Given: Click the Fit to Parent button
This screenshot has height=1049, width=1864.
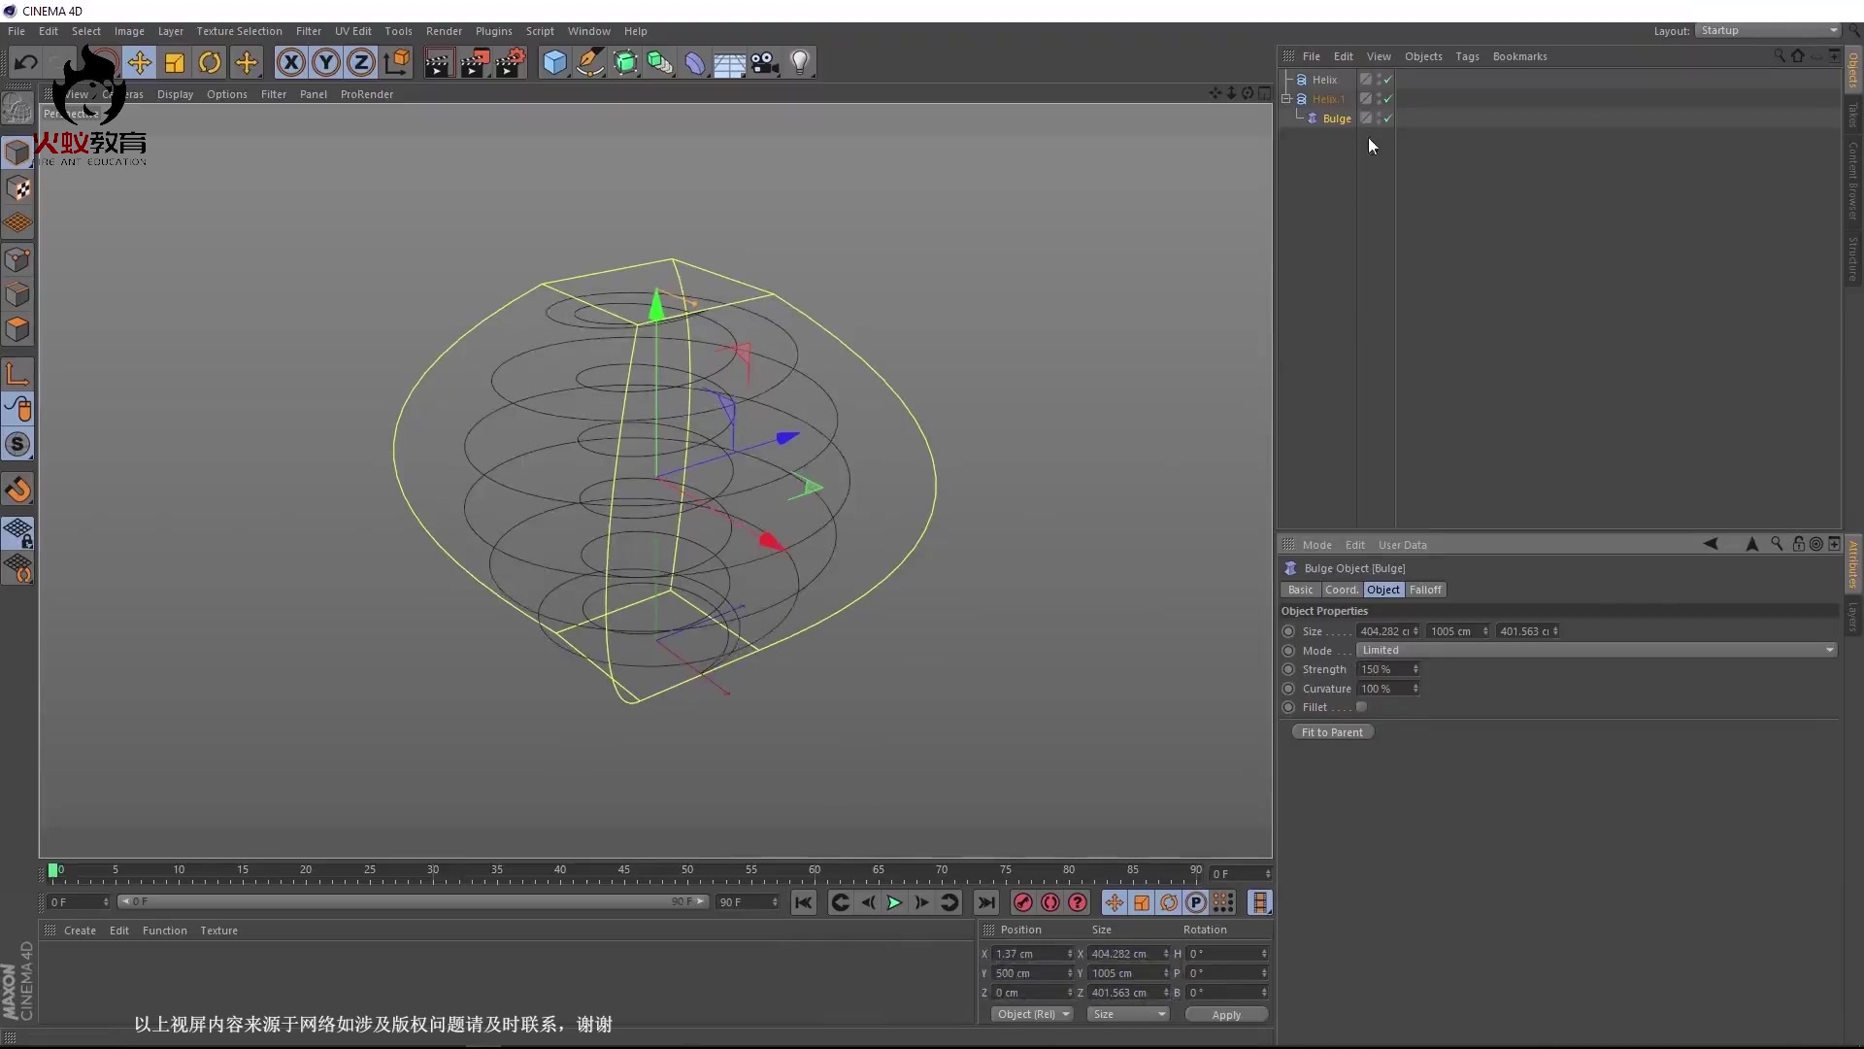Looking at the screenshot, I should [1332, 732].
